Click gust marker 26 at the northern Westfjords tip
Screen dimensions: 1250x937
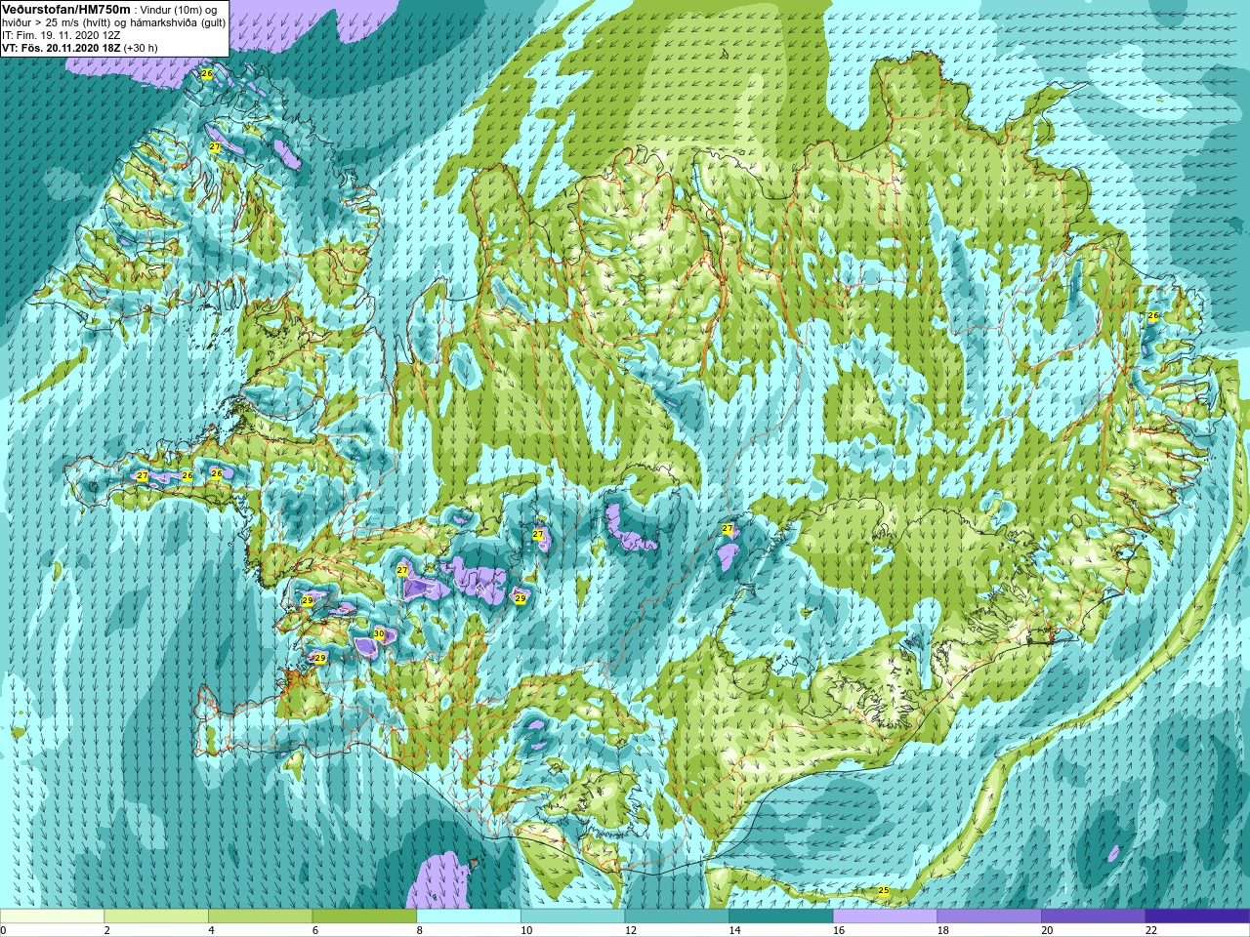(206, 73)
